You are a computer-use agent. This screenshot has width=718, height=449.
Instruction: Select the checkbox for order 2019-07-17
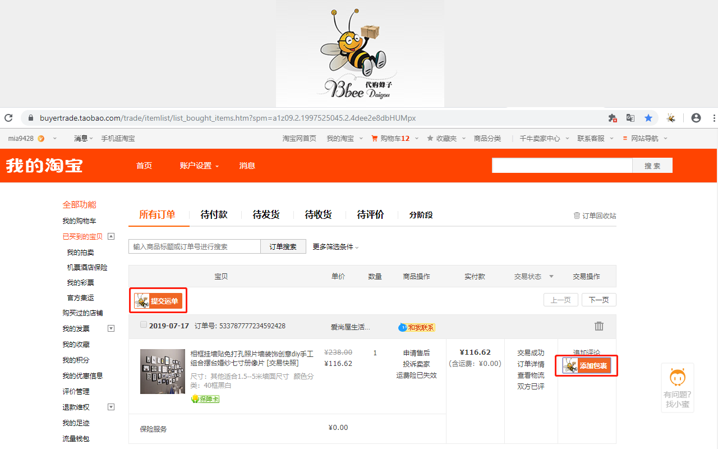point(144,324)
